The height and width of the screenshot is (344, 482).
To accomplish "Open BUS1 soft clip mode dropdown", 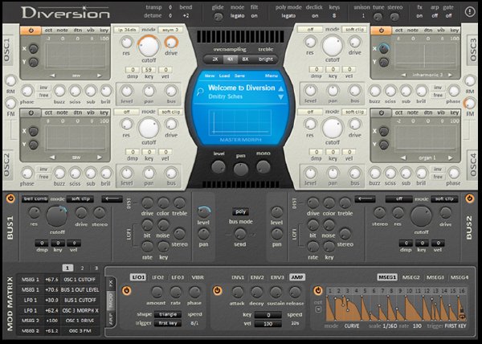I will click(80, 199).
